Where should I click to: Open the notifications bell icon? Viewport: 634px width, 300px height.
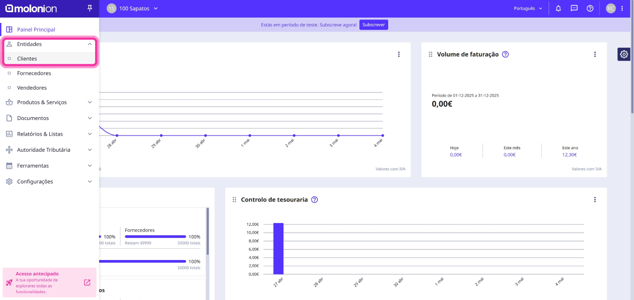(558, 8)
